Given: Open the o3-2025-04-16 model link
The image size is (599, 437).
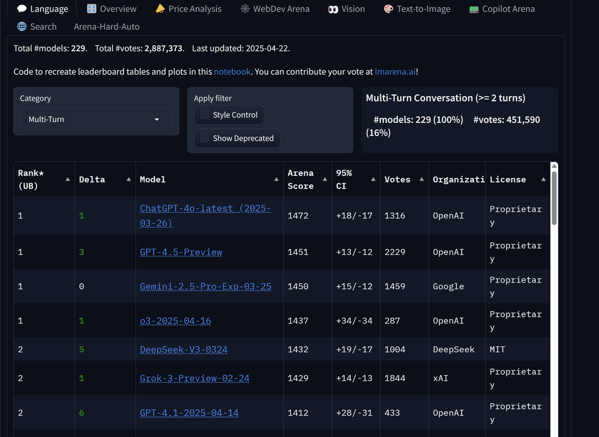Looking at the screenshot, I should (x=175, y=321).
